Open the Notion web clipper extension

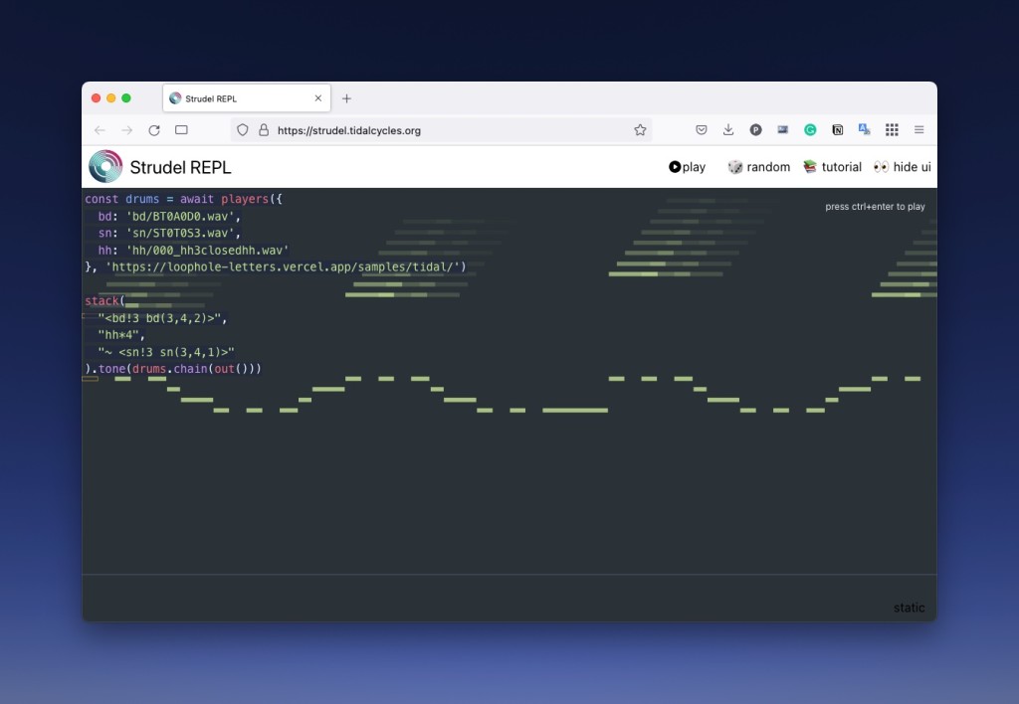tap(837, 130)
